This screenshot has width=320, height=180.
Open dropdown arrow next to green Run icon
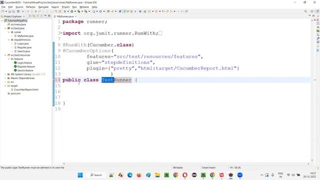click(75, 11)
